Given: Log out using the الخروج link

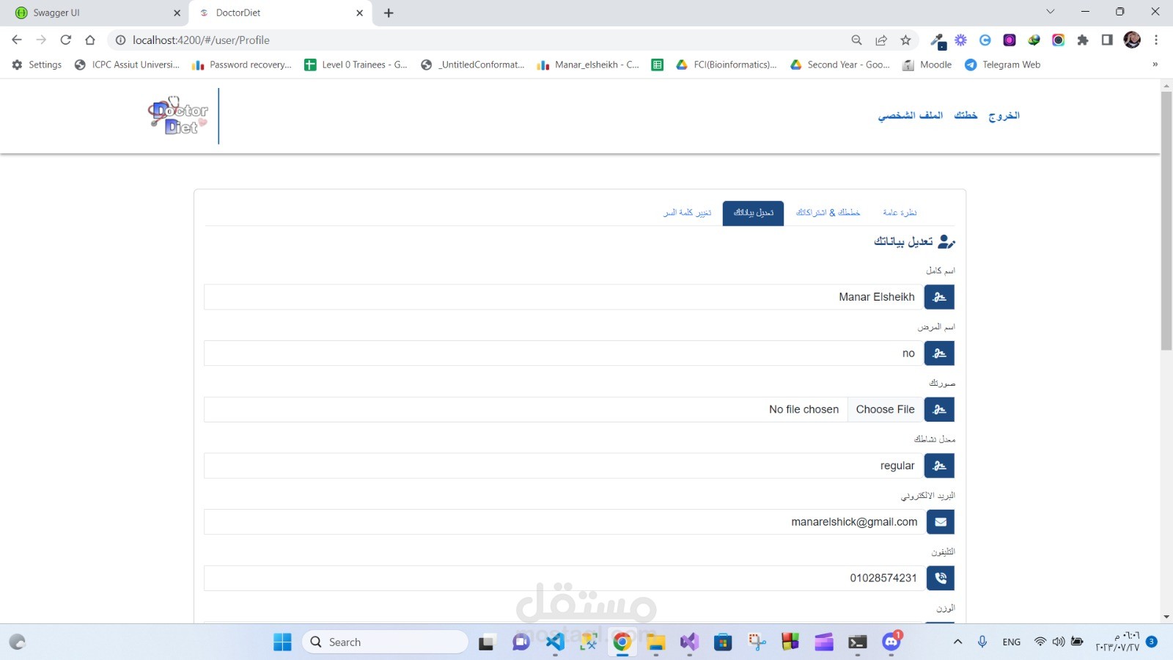Looking at the screenshot, I should [x=1004, y=116].
